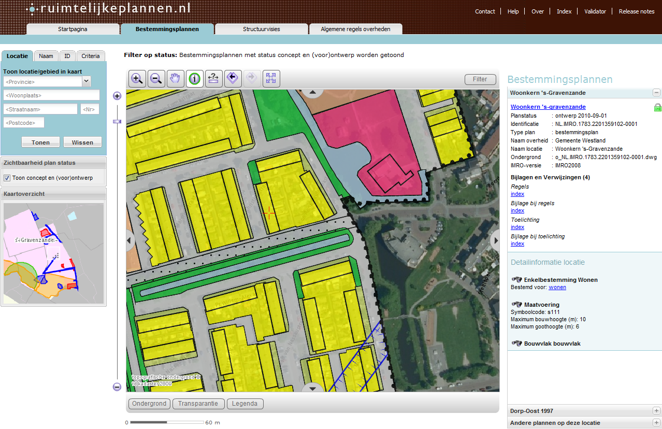Click the Transparantie button

click(x=199, y=404)
